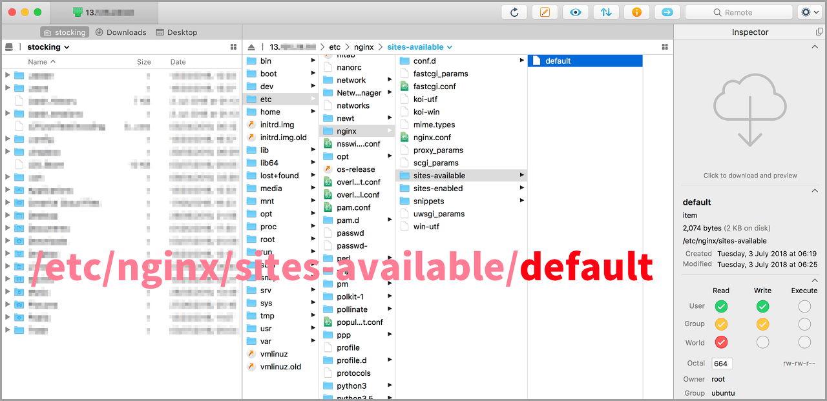Toggle the World Execute permission
Image resolution: width=827 pixels, height=401 pixels.
[x=804, y=342]
